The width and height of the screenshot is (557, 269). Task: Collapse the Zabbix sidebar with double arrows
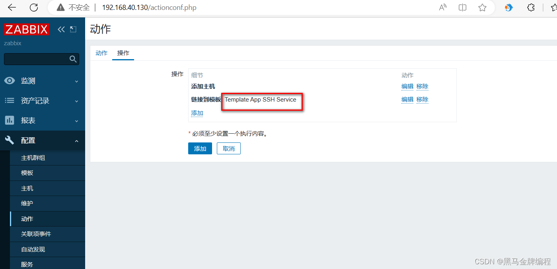point(61,29)
